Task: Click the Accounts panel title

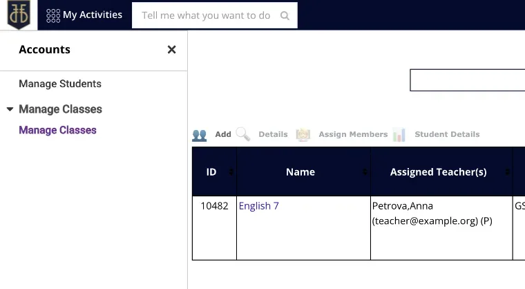Action: [x=44, y=50]
